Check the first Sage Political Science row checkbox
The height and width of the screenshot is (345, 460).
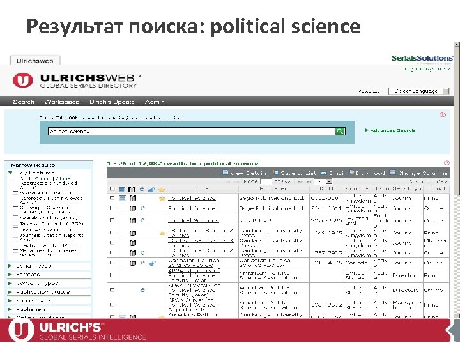112,197
